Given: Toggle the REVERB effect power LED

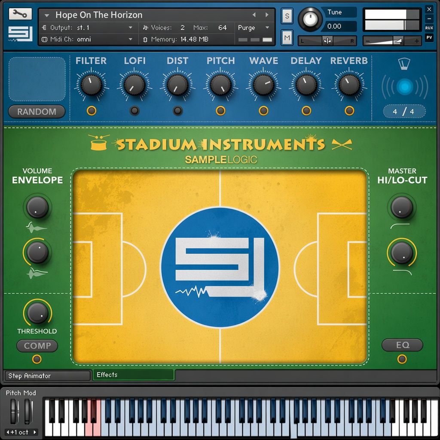Looking at the screenshot, I should tap(349, 110).
